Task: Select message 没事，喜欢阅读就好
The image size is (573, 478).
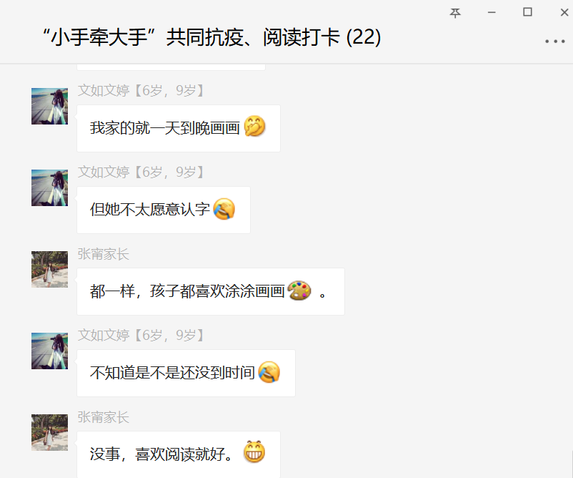Action: point(179,454)
